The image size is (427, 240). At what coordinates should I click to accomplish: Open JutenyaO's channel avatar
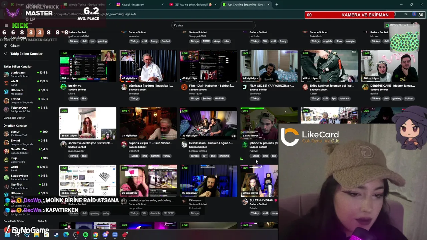[245, 87]
